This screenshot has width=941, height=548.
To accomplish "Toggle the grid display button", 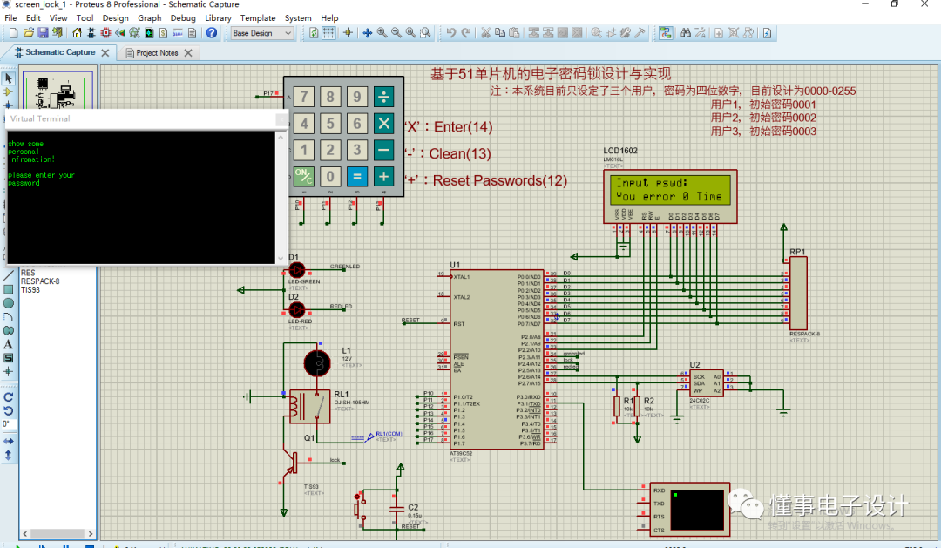I will pos(328,33).
